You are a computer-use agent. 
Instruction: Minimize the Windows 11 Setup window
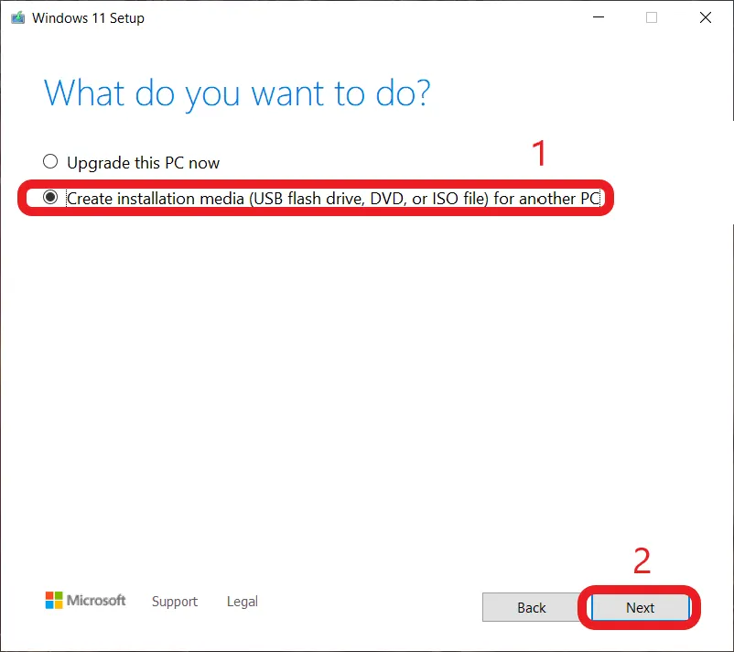point(598,17)
